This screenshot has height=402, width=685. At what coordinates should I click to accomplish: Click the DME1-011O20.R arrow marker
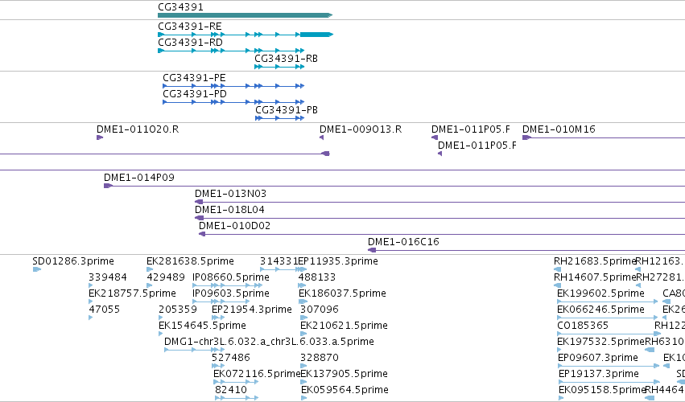(x=100, y=137)
